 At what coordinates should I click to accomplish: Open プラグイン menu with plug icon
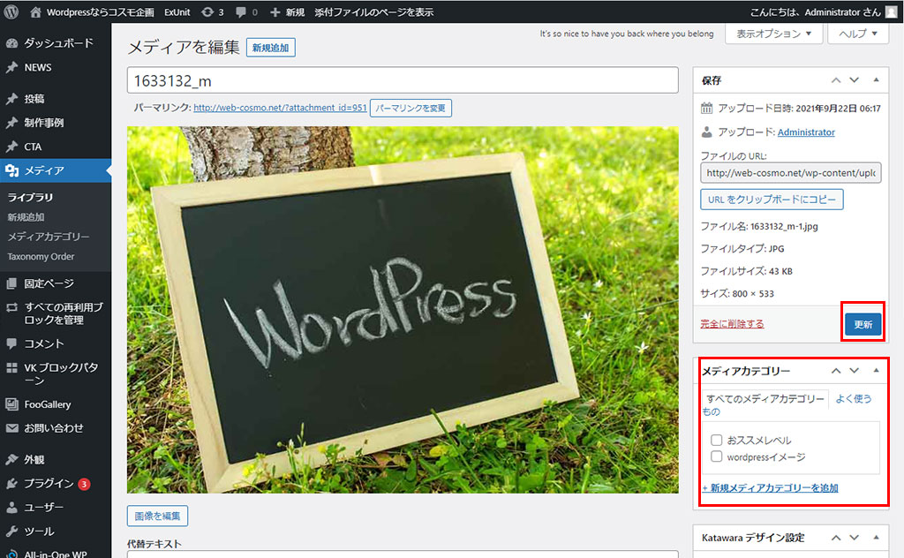(x=49, y=483)
